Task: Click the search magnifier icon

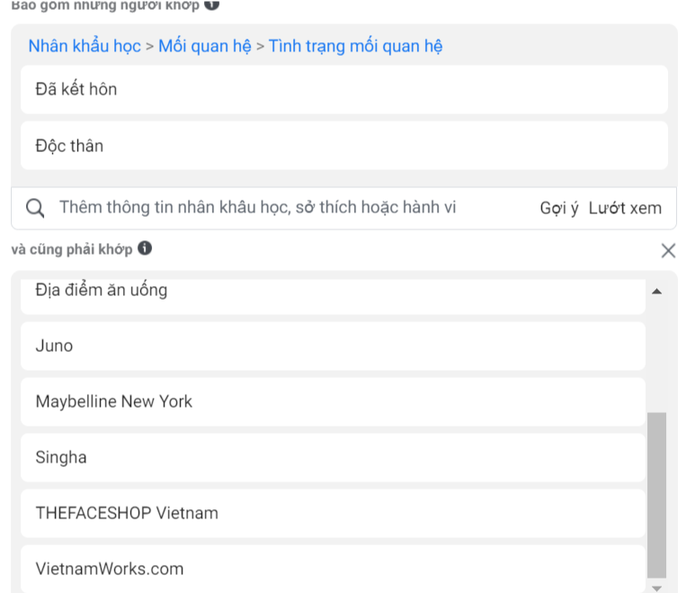Action: pyautogui.click(x=35, y=209)
